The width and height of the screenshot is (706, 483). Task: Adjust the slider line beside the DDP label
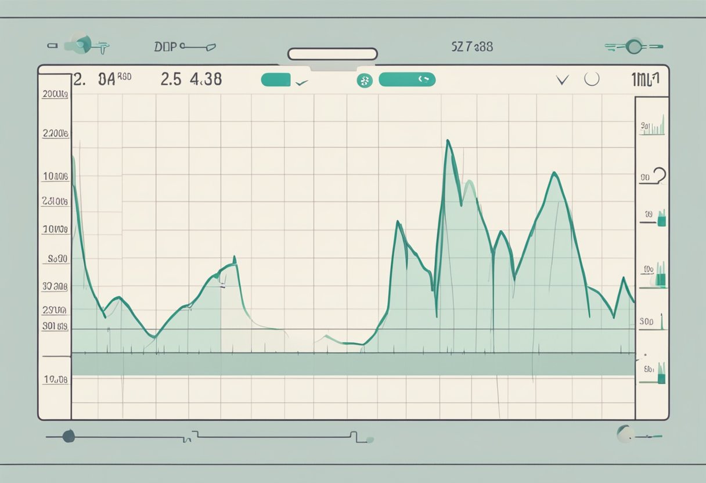pos(198,45)
